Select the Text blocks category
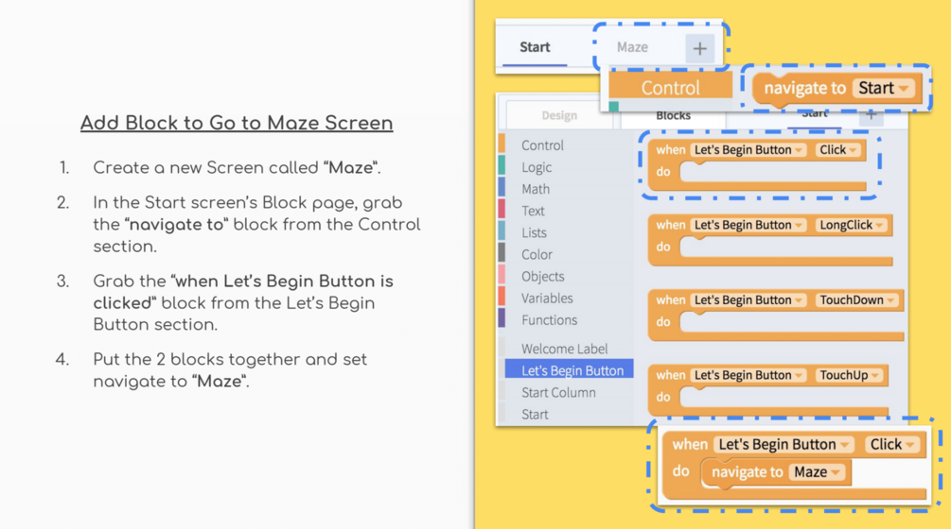 pos(533,211)
